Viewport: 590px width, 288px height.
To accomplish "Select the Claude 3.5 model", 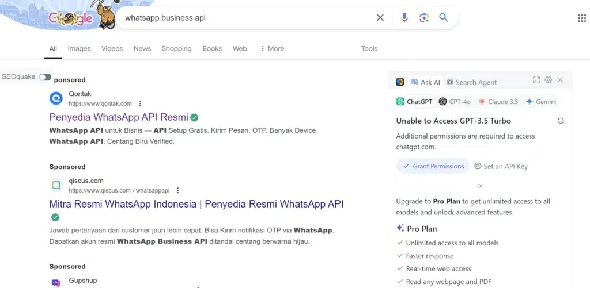I will (x=498, y=102).
